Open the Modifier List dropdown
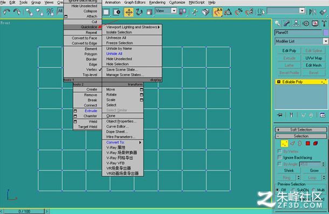 click(301, 42)
